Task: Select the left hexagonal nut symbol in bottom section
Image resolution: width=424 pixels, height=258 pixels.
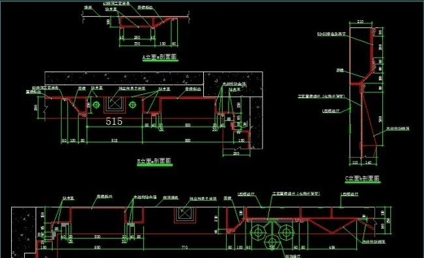Action: click(258, 233)
